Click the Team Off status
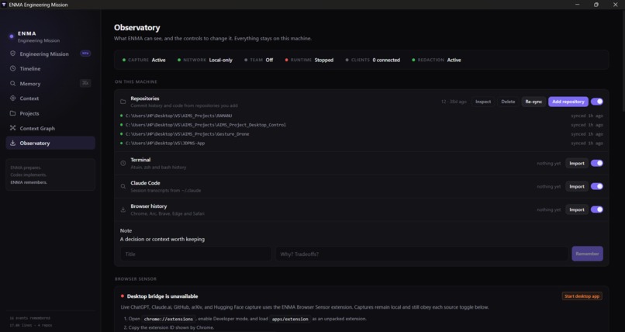 click(259, 60)
